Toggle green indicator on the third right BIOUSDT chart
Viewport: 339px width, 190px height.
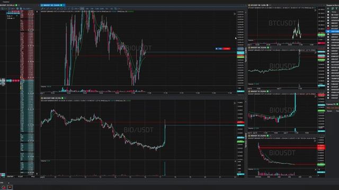tap(267, 91)
